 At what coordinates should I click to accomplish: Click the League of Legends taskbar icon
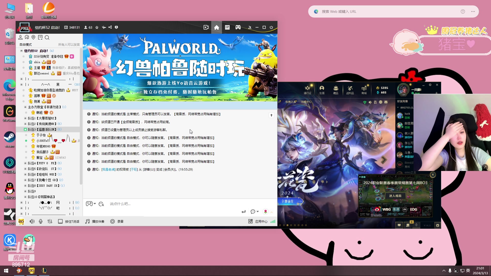[44, 270]
